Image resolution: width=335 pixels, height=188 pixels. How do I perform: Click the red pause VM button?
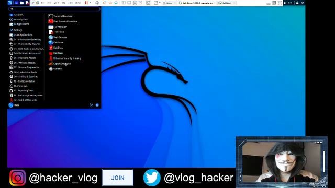86,3
